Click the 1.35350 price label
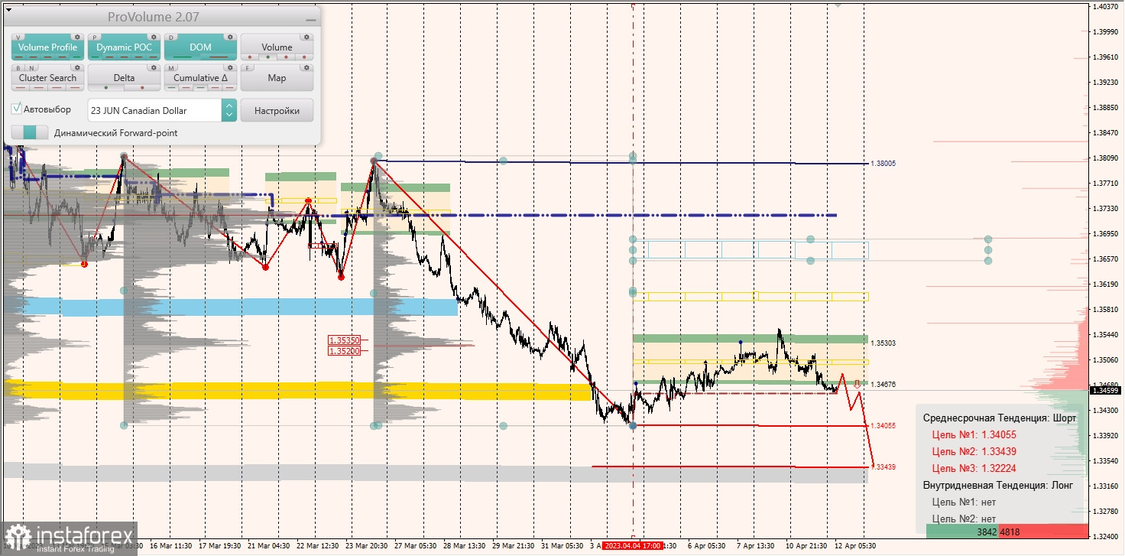Viewport: 1125px width, 556px height. [x=343, y=340]
